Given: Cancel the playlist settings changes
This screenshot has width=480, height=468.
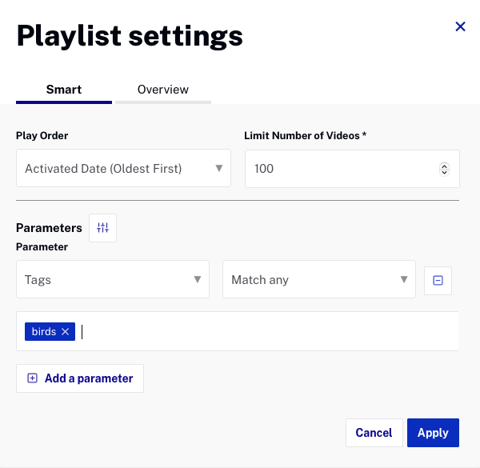Looking at the screenshot, I should (x=374, y=433).
